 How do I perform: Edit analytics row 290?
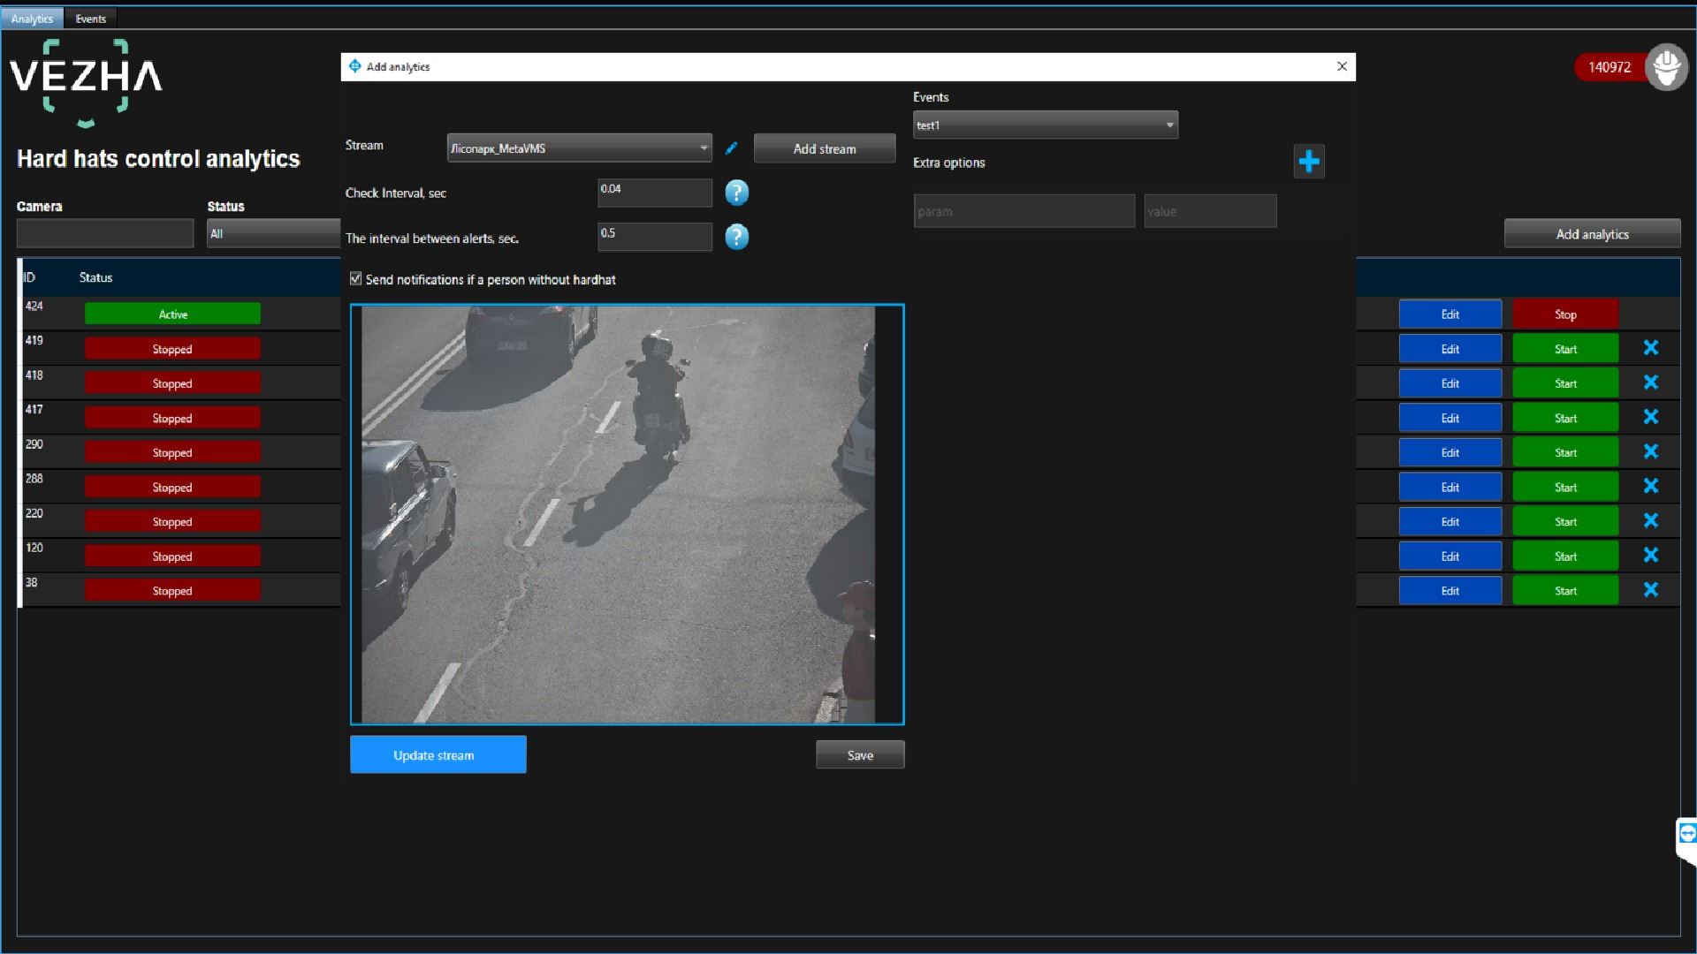[1450, 452]
